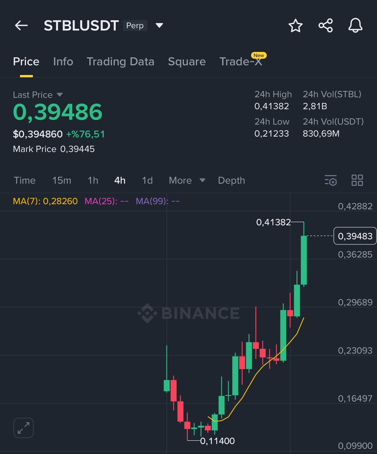Screen dimensions: 377x454
Task: Select the Time chart view
Action: coord(25,180)
